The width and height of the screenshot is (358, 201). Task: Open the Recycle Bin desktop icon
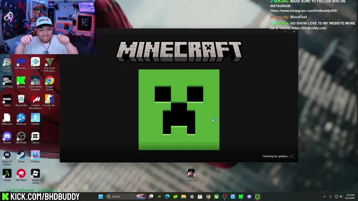click(x=21, y=101)
